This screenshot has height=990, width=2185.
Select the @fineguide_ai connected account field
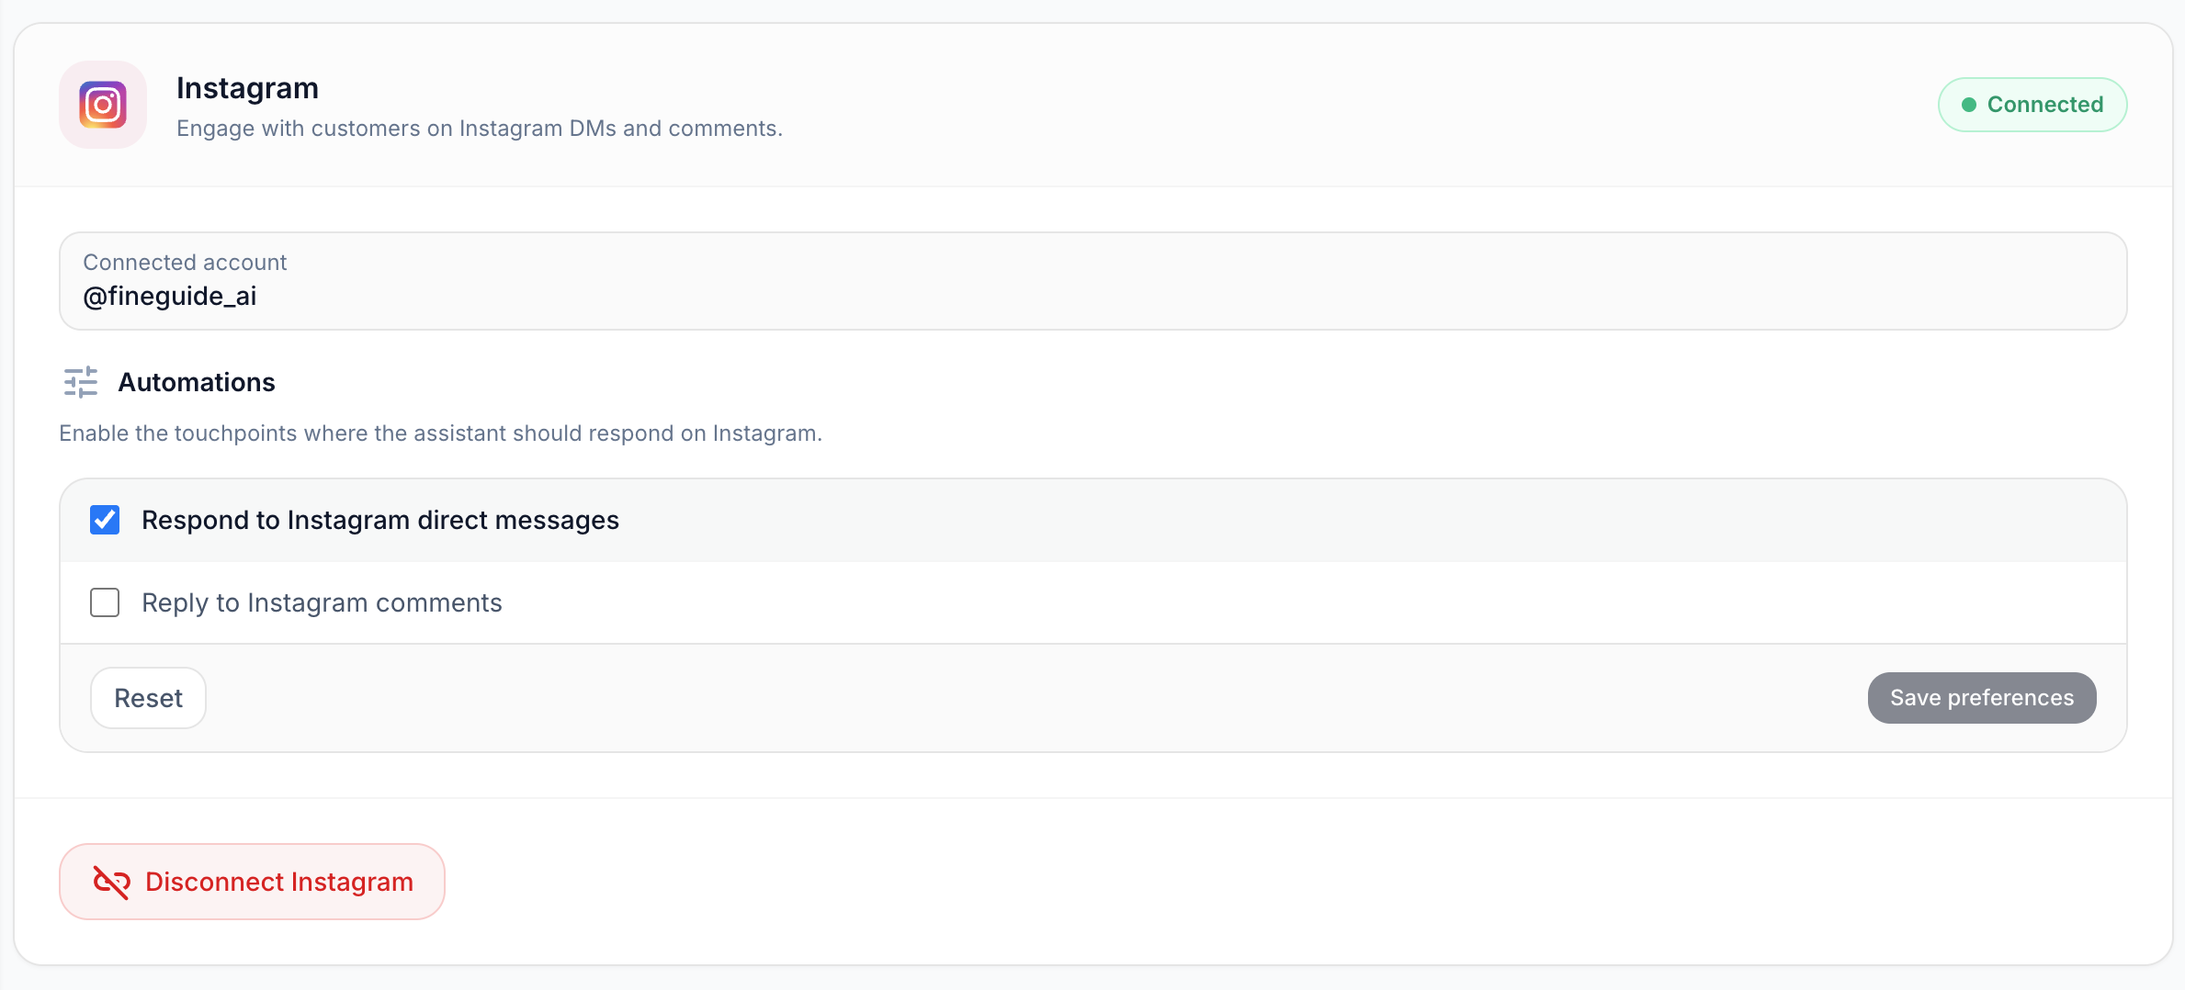(1093, 281)
